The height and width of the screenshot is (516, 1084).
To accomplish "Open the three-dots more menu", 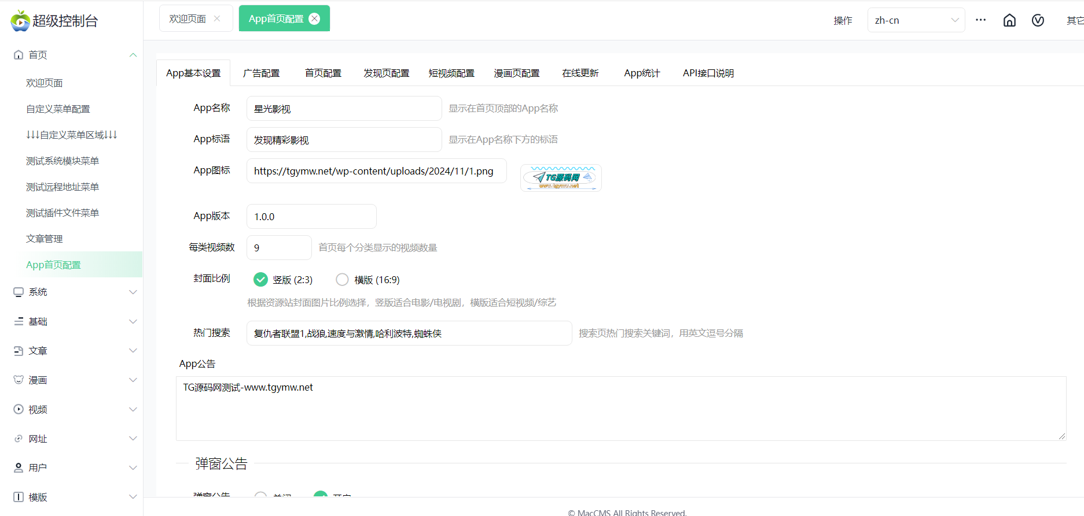I will coord(980,20).
